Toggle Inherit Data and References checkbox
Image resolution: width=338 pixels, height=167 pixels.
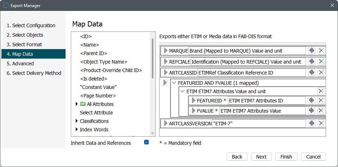point(147,142)
